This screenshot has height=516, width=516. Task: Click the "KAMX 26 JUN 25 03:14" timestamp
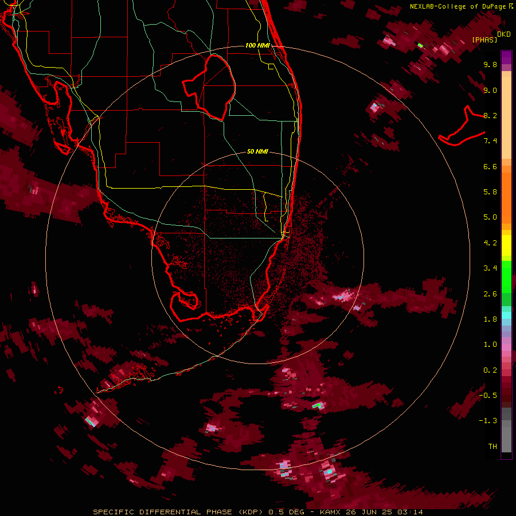pos(371,512)
